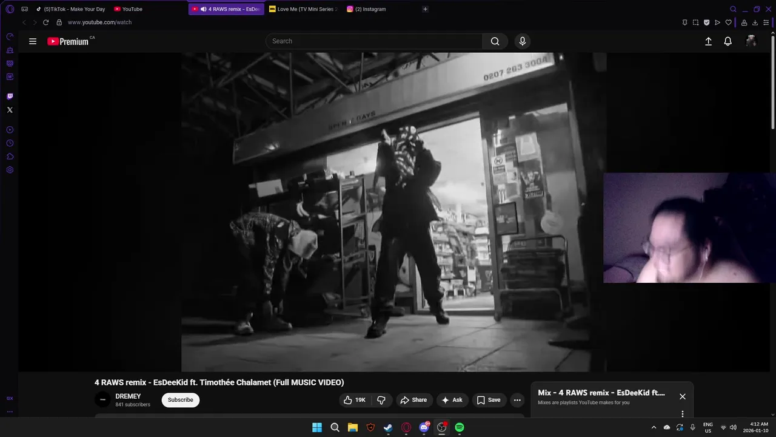Switch to the YouTube tab
The height and width of the screenshot is (437, 776).
129,9
